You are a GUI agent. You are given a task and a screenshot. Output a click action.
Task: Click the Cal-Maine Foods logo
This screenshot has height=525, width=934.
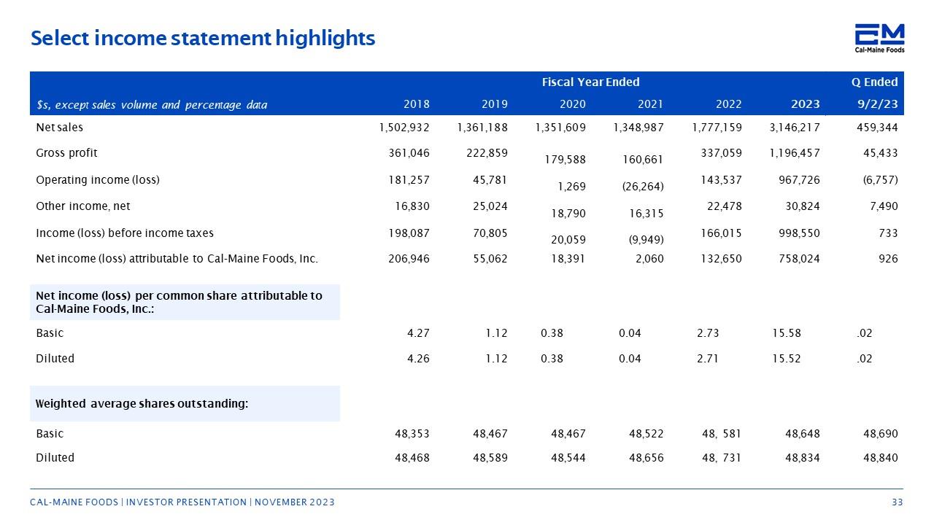(880, 38)
